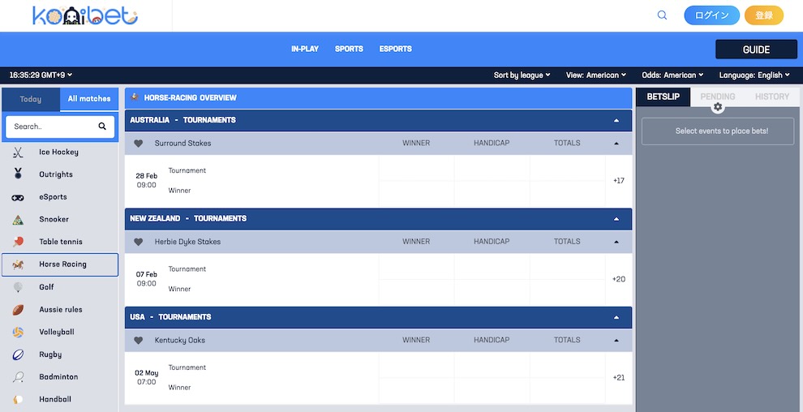
Task: Click the GUIDE button
Action: coord(756,49)
